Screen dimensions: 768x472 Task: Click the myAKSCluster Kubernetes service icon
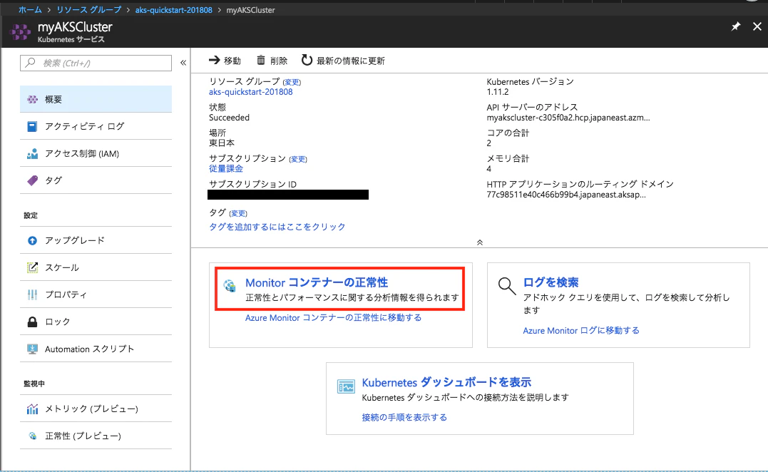(20, 33)
